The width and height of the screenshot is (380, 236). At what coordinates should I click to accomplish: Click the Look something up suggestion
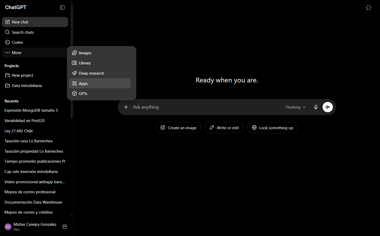(272, 128)
